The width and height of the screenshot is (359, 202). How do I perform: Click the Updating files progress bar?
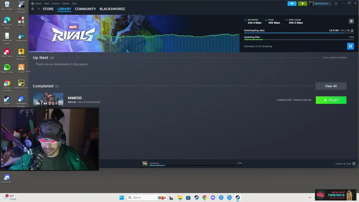click(299, 40)
